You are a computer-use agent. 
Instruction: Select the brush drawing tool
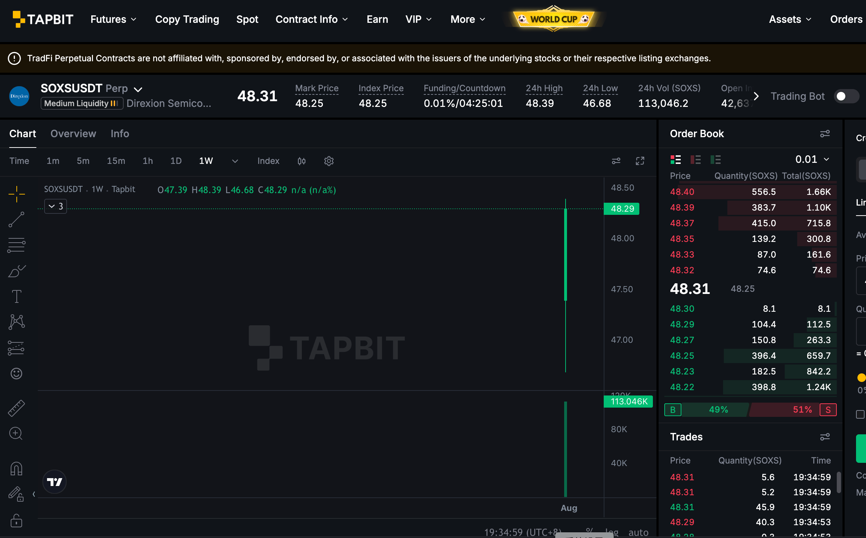coord(16,271)
